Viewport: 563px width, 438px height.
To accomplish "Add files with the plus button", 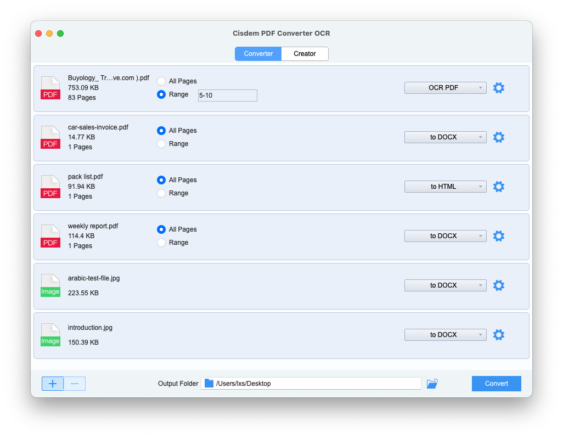I will pos(53,384).
